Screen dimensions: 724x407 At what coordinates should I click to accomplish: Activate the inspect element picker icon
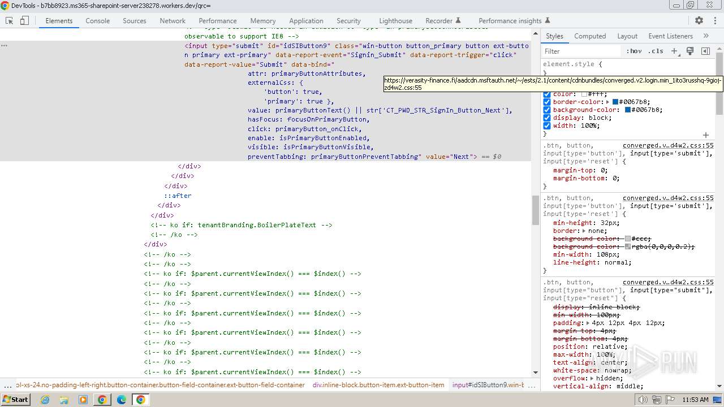pyautogui.click(x=9, y=20)
